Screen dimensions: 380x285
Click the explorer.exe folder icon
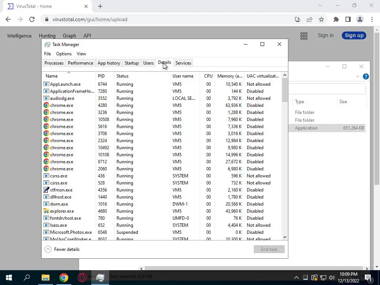pyautogui.click(x=46, y=211)
